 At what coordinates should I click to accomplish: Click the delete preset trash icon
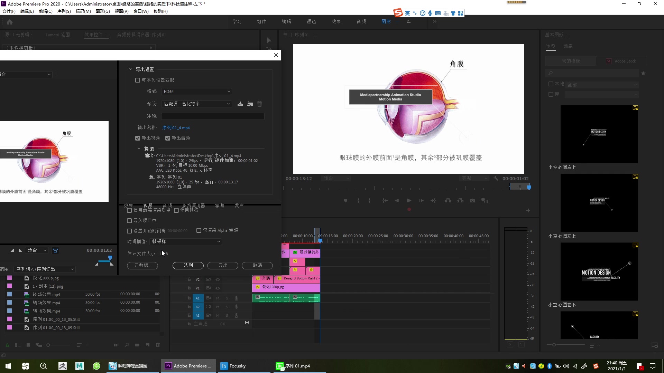click(x=259, y=104)
